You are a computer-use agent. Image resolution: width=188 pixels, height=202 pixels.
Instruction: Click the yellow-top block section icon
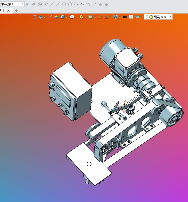[56, 17]
